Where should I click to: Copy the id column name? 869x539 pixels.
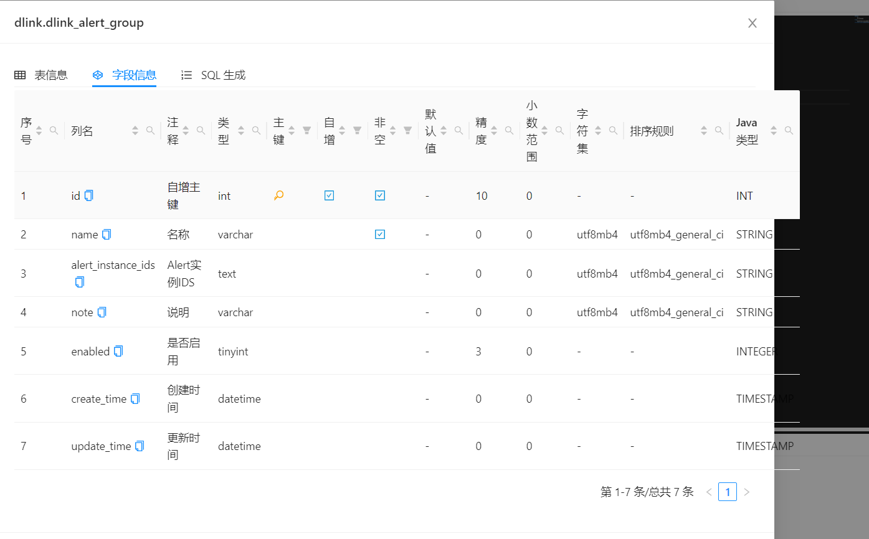pyautogui.click(x=88, y=195)
